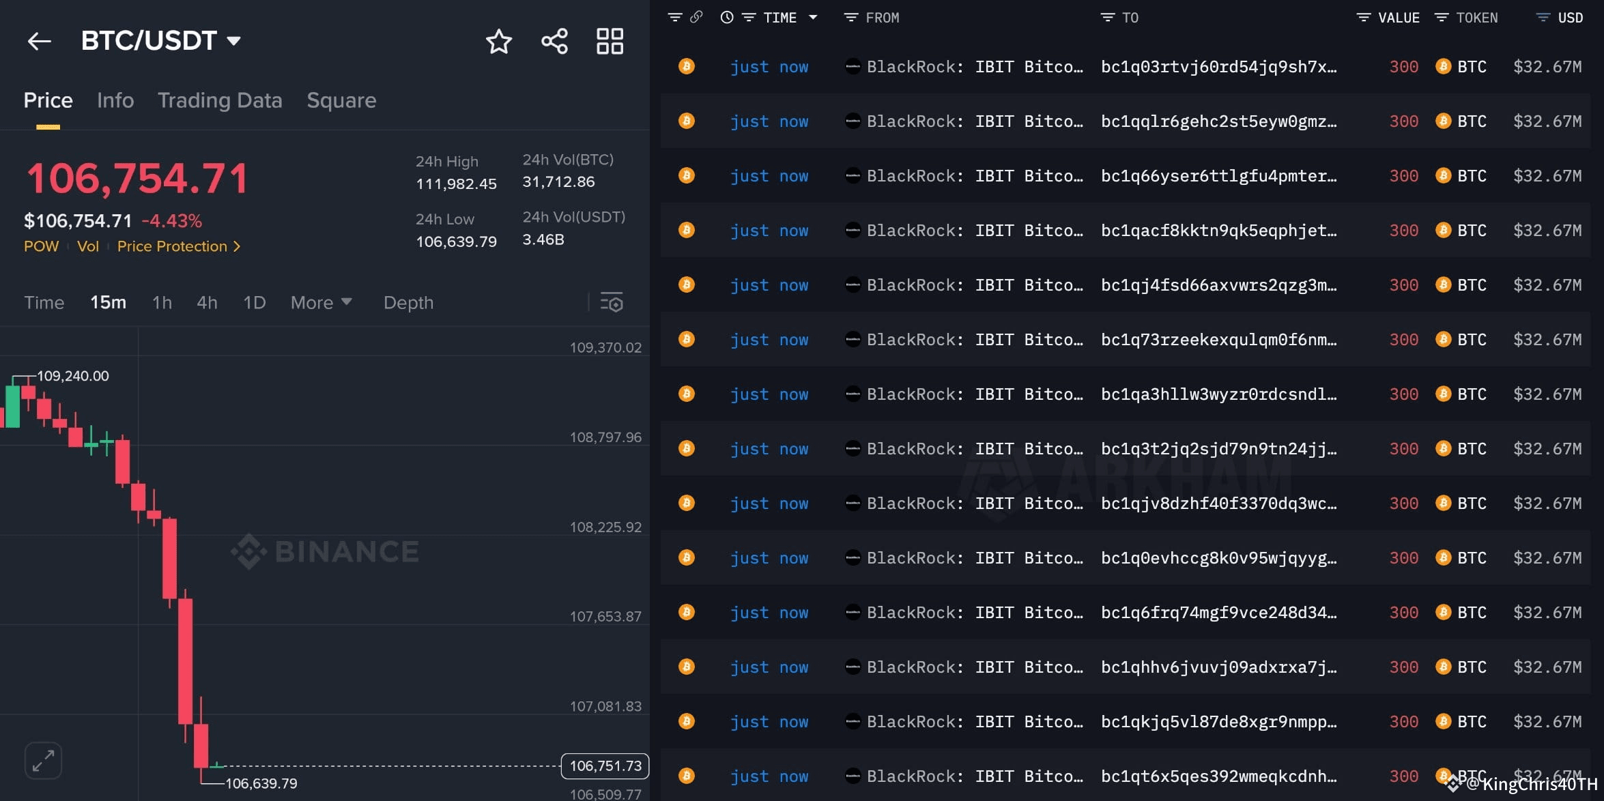The image size is (1604, 801).
Task: Click BTC token icon in bc1q73rzeekexqulqm0f6nm row
Action: click(1443, 339)
